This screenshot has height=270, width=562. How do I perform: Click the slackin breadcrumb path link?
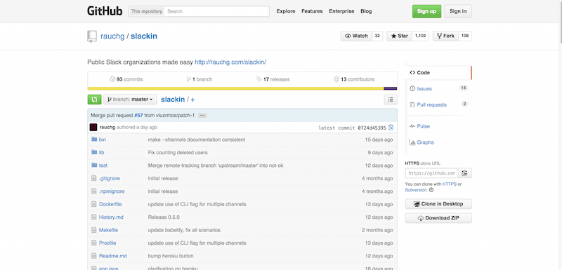click(173, 100)
